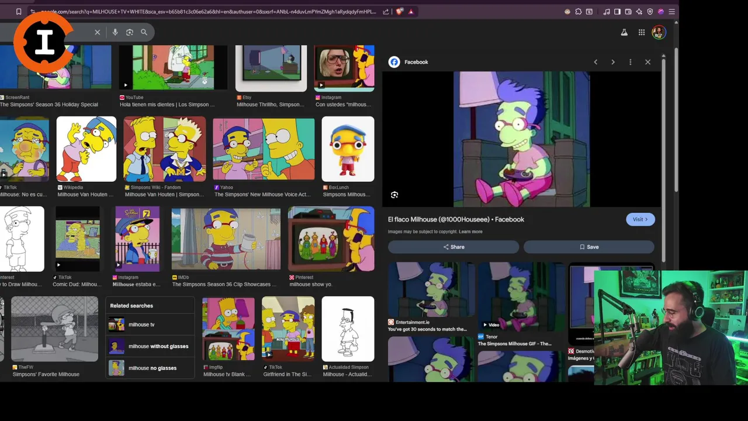Clear the Google search box with X
The height and width of the screenshot is (421, 748).
click(98, 32)
